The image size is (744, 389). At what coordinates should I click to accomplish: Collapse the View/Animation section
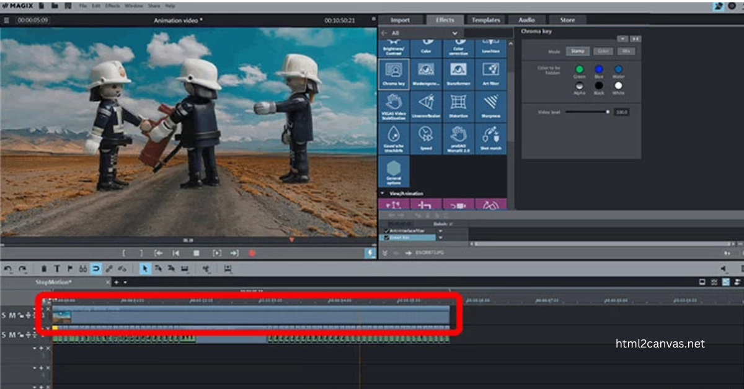[383, 193]
